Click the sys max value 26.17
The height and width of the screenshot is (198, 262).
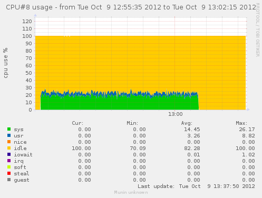[x=247, y=130]
